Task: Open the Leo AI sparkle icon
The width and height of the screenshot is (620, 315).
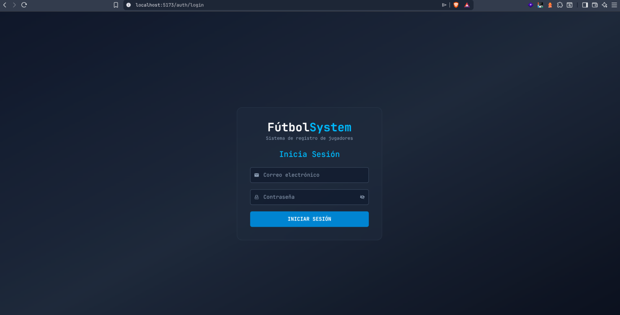Action: click(x=604, y=5)
